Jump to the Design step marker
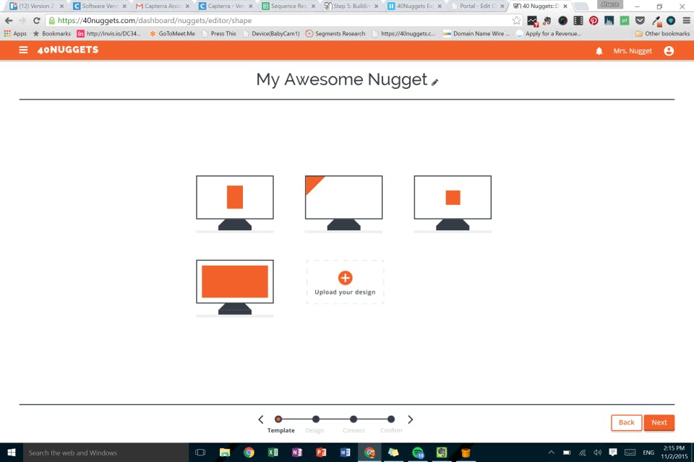694x462 pixels. click(316, 419)
